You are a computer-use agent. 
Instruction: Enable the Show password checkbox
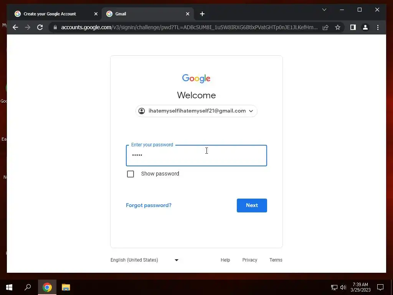click(x=130, y=174)
